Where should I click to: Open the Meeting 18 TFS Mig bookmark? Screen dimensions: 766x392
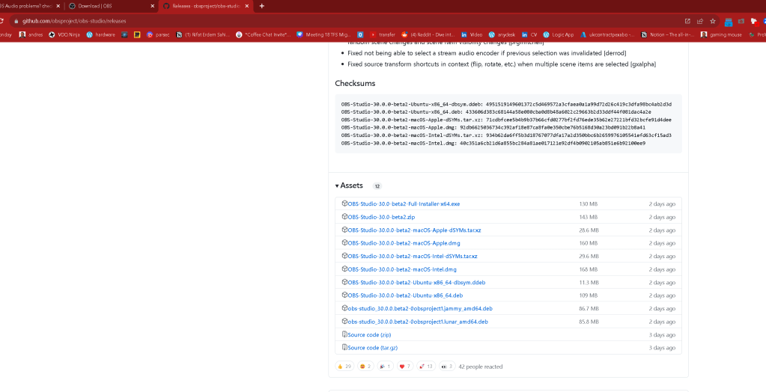324,34
